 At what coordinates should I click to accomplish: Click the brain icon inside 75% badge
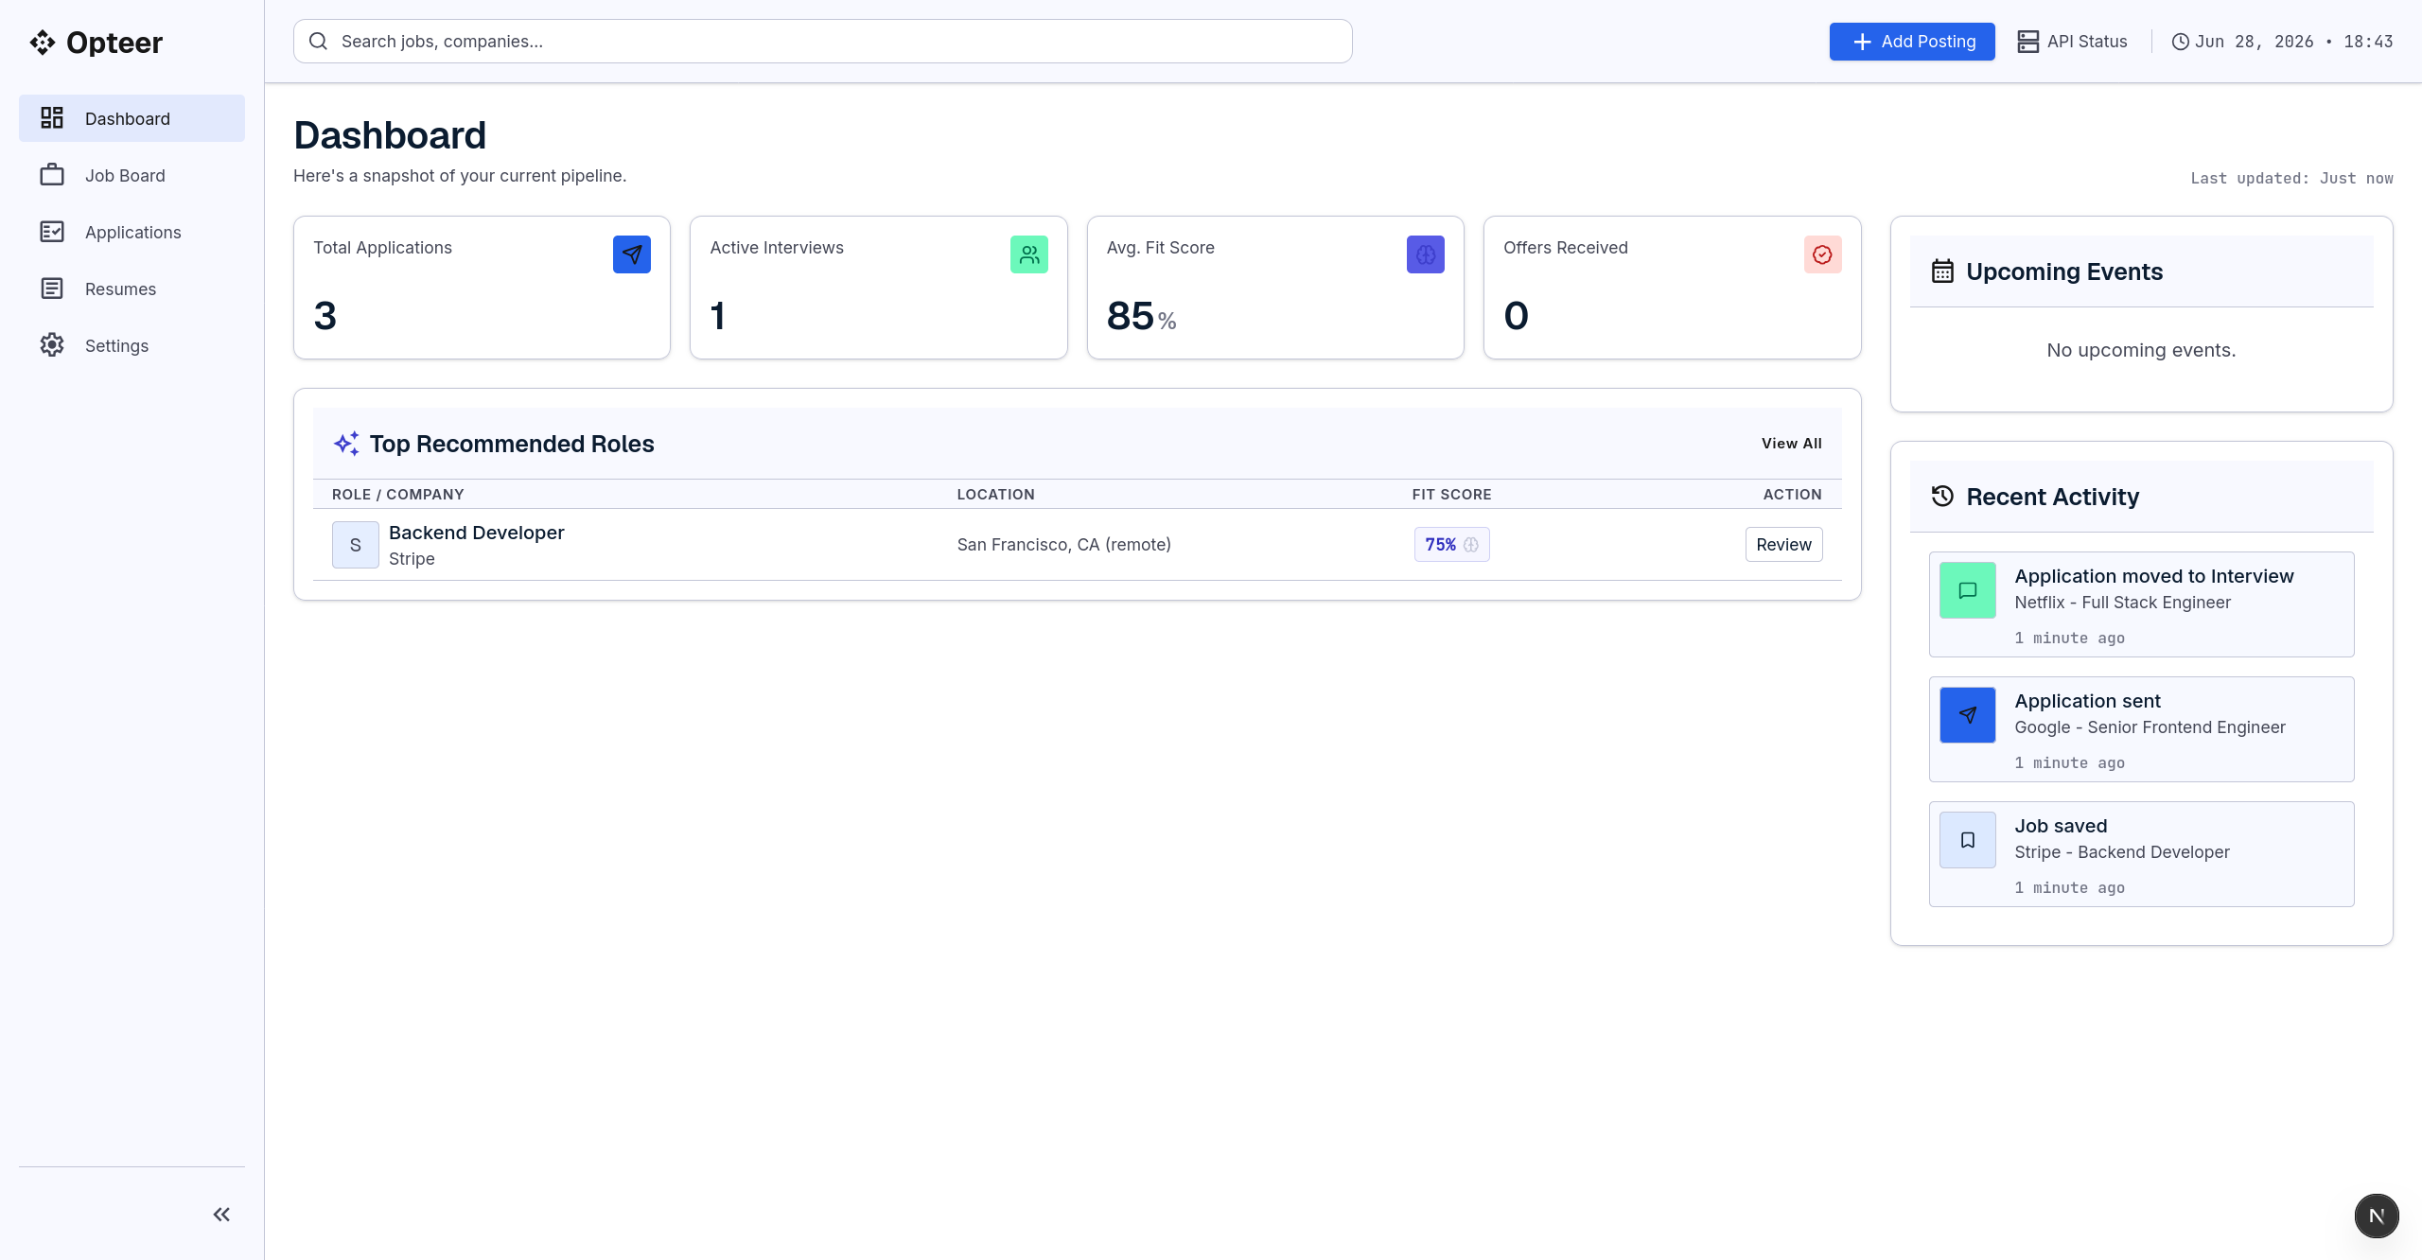pyautogui.click(x=1471, y=545)
